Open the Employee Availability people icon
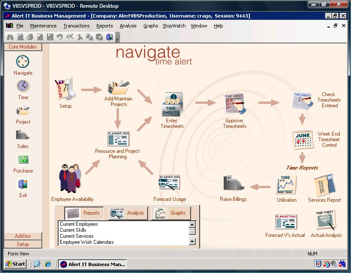 pos(70,179)
